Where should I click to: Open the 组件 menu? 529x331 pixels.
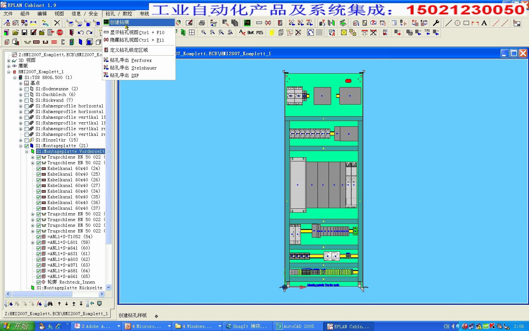(25, 14)
